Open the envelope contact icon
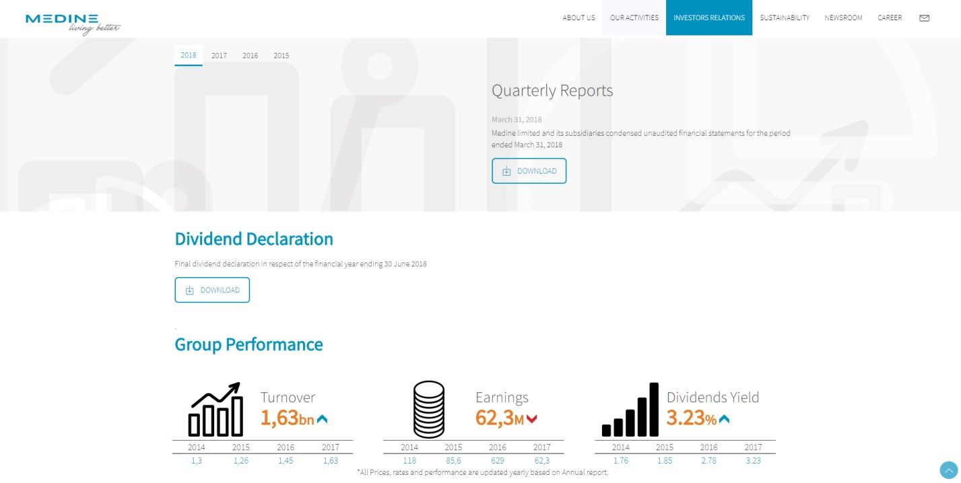 (x=924, y=18)
